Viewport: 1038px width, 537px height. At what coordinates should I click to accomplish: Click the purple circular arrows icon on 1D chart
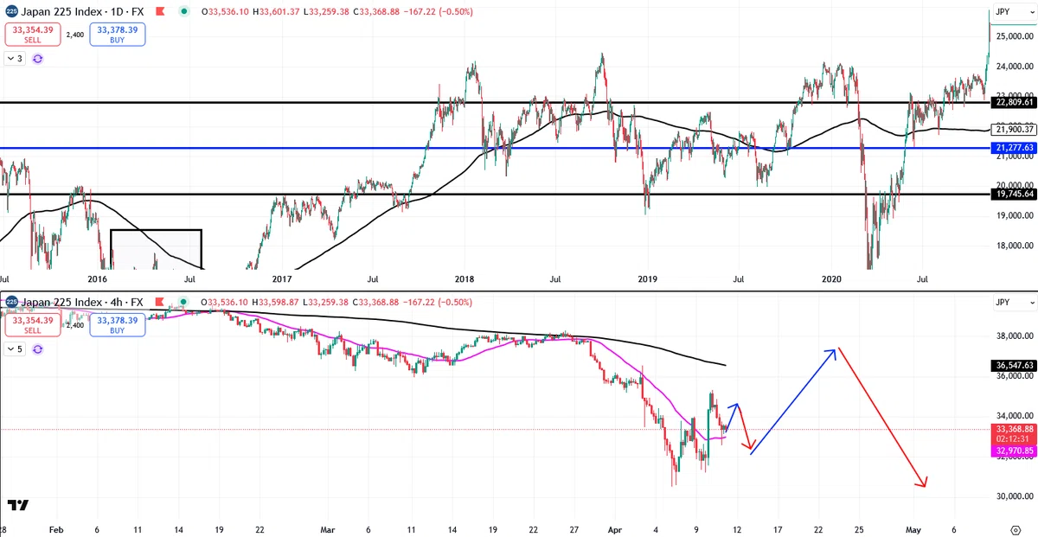[x=37, y=59]
